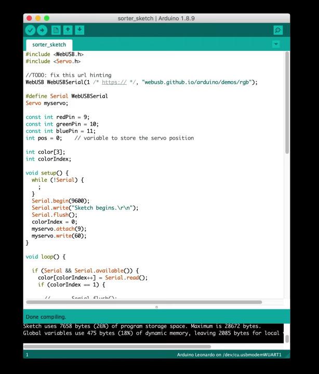The height and width of the screenshot is (374, 319).
Task: Save the sketch with the down-arrow icon
Action: 79,30
